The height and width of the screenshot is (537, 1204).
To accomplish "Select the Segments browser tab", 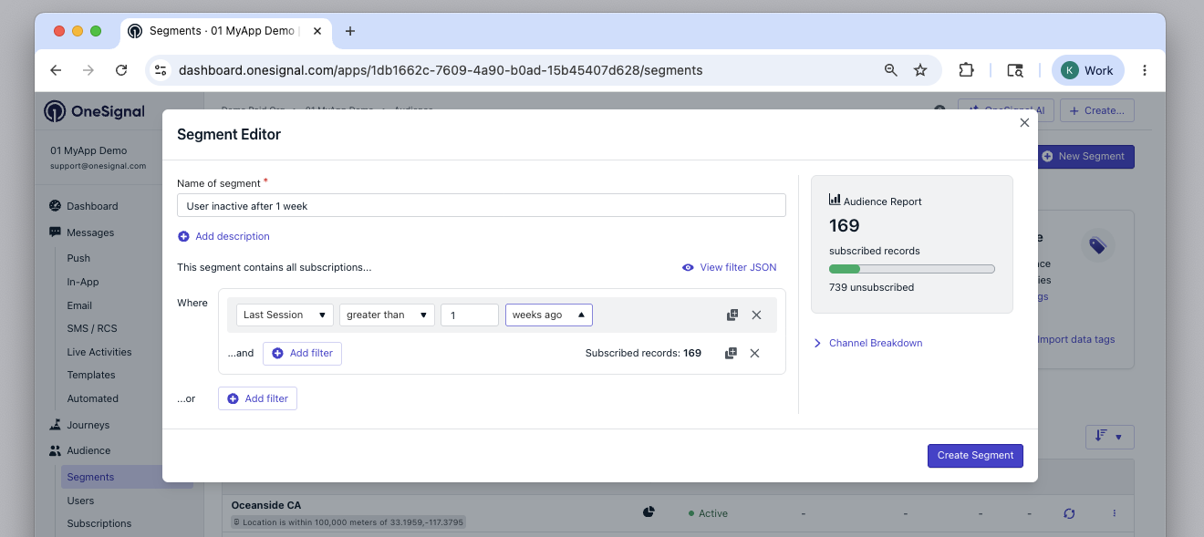I will click(x=224, y=31).
